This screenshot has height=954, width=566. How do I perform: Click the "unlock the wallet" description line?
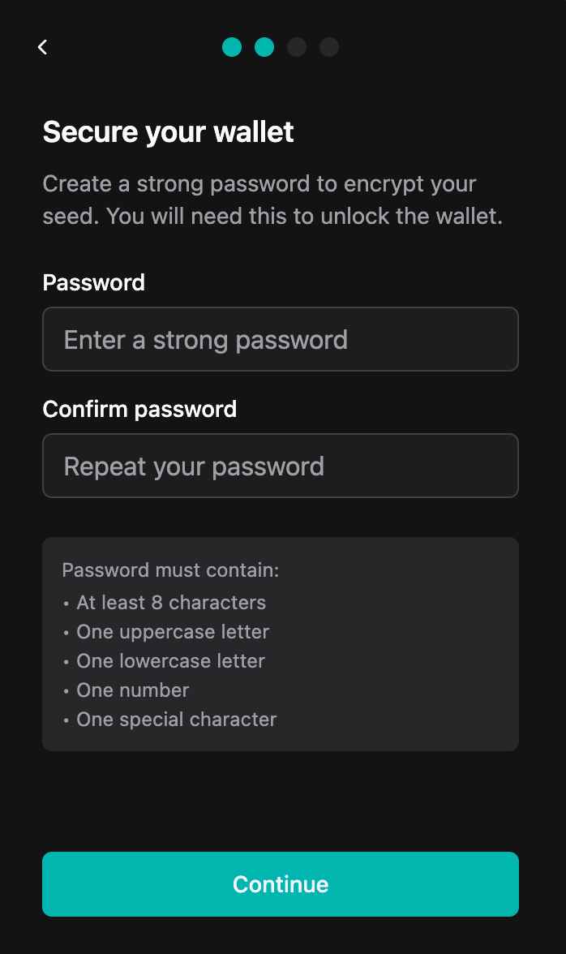coord(272,217)
